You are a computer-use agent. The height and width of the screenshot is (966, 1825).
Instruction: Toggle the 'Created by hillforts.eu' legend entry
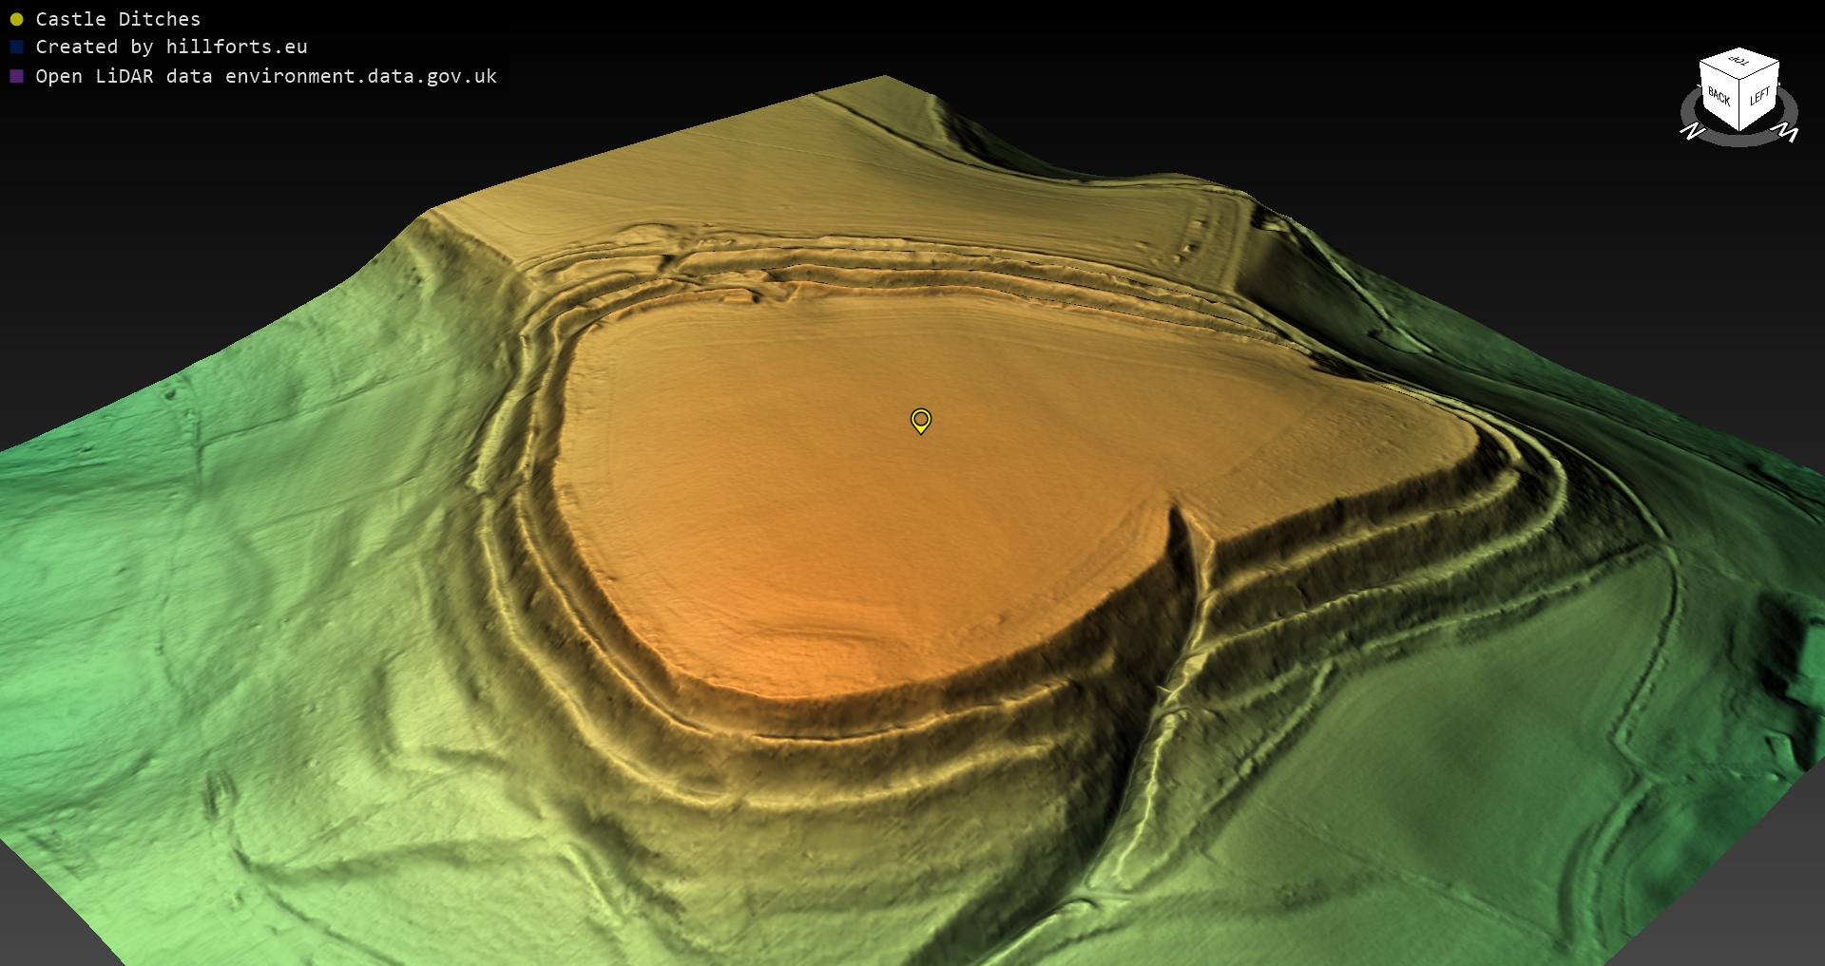pos(171,47)
